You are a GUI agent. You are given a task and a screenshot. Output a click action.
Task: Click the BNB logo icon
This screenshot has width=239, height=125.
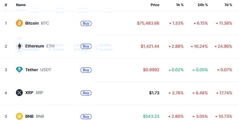pos(19,116)
